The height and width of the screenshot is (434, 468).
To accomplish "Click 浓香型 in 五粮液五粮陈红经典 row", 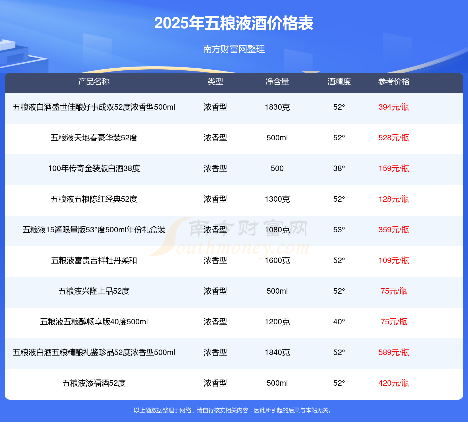I will [x=215, y=199].
